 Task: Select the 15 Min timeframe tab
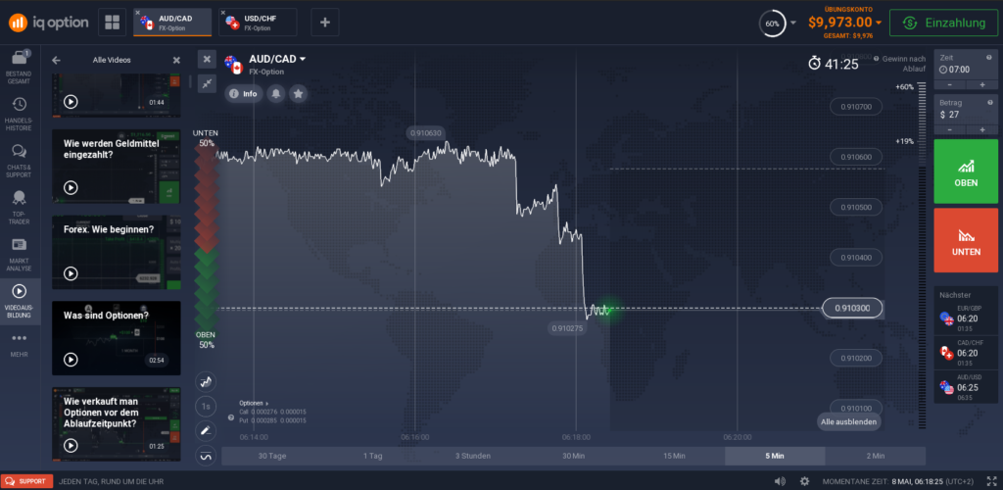pyautogui.click(x=674, y=456)
